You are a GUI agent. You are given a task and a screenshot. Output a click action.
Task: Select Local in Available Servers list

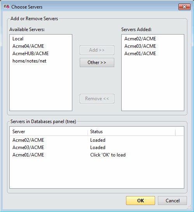click(18, 39)
